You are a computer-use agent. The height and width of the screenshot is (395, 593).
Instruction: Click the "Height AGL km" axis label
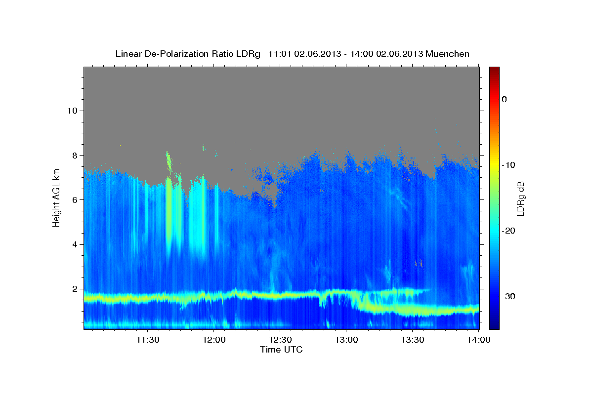(56, 197)
